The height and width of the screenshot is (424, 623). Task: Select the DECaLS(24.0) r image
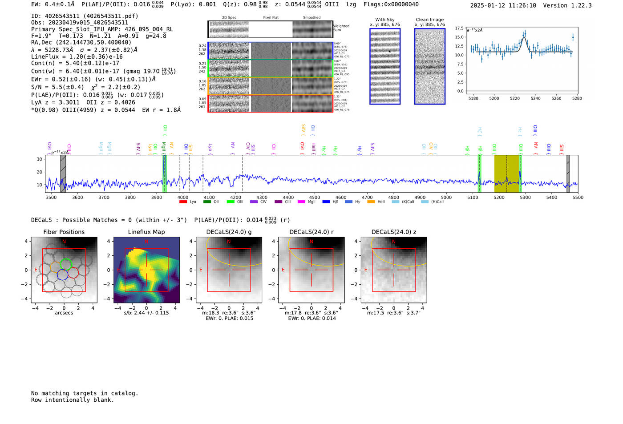pyautogui.click(x=311, y=270)
